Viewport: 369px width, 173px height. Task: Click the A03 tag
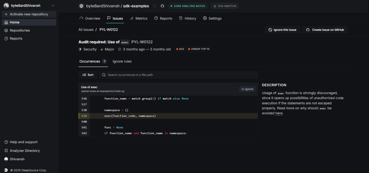coord(180,49)
